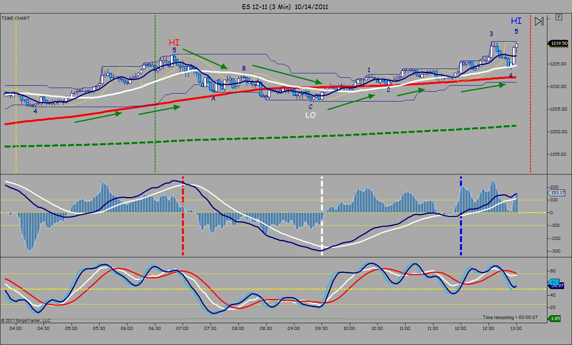Select the wave label 3
The width and height of the screenshot is (572, 345).
pyautogui.click(x=491, y=34)
